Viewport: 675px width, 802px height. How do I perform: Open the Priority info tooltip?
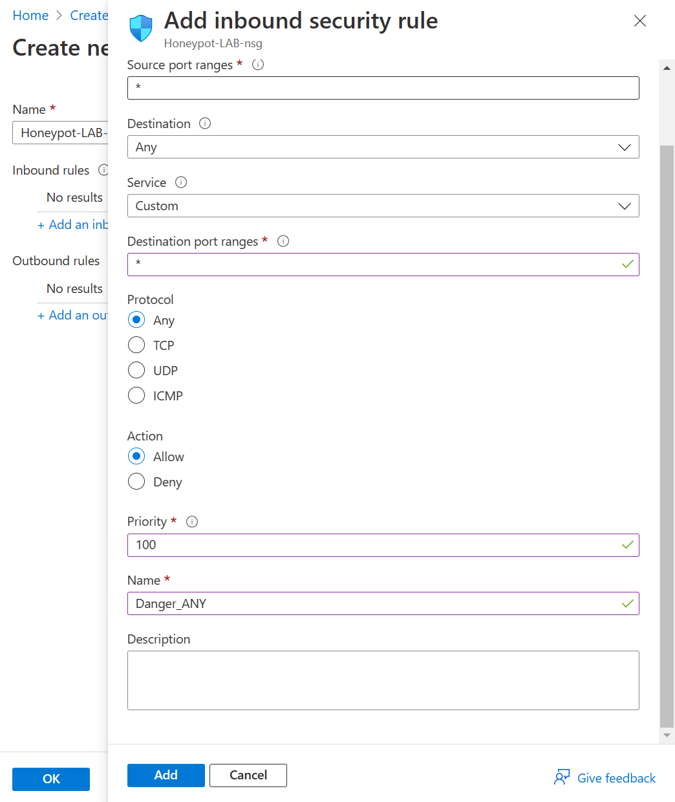191,521
